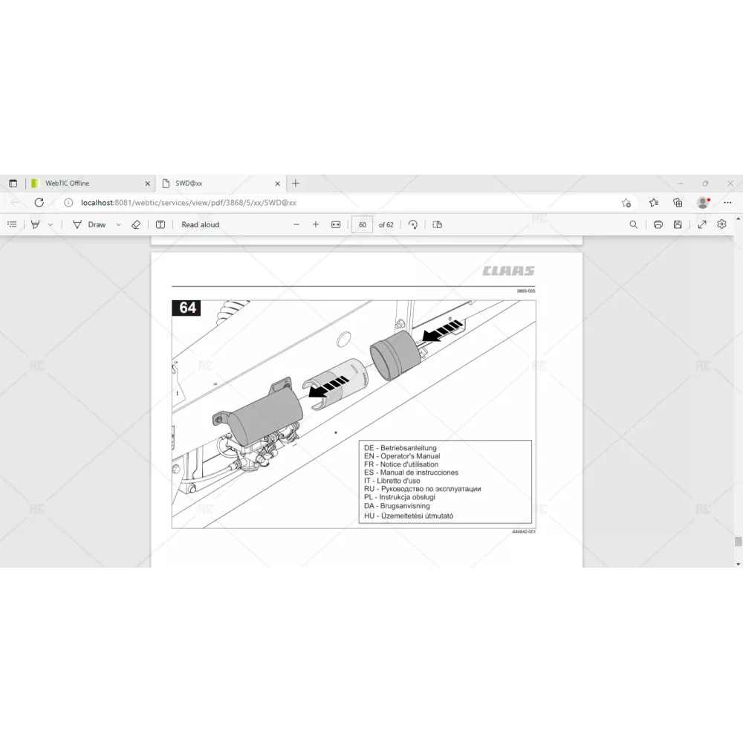Zoom in using the plus button
743x743 pixels.
[x=316, y=224]
